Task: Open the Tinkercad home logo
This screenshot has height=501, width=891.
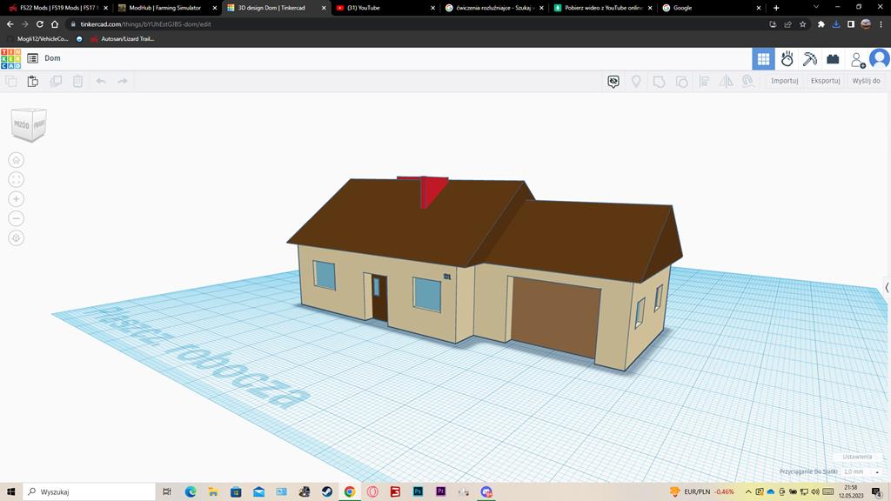Action: [x=10, y=58]
